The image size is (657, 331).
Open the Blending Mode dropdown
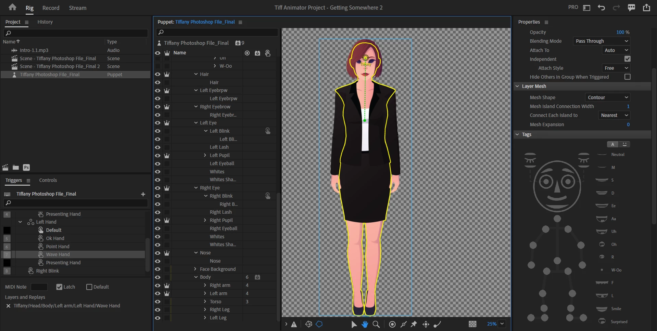point(602,41)
